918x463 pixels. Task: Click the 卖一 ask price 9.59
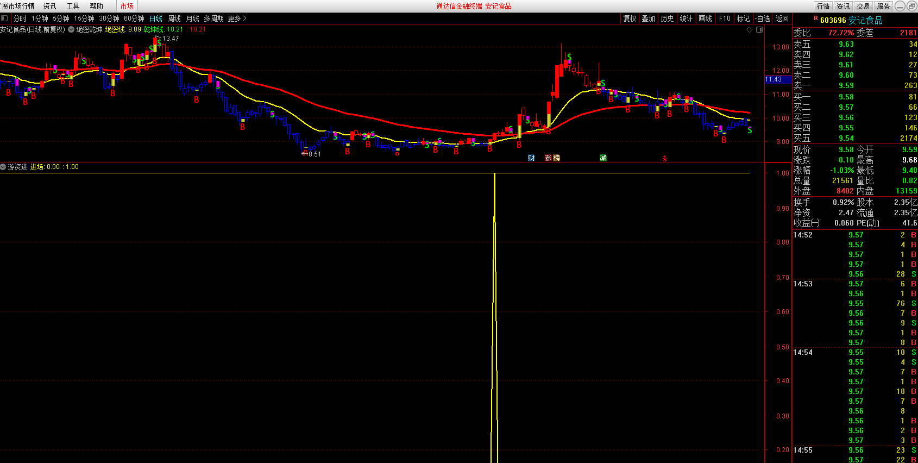pos(846,85)
